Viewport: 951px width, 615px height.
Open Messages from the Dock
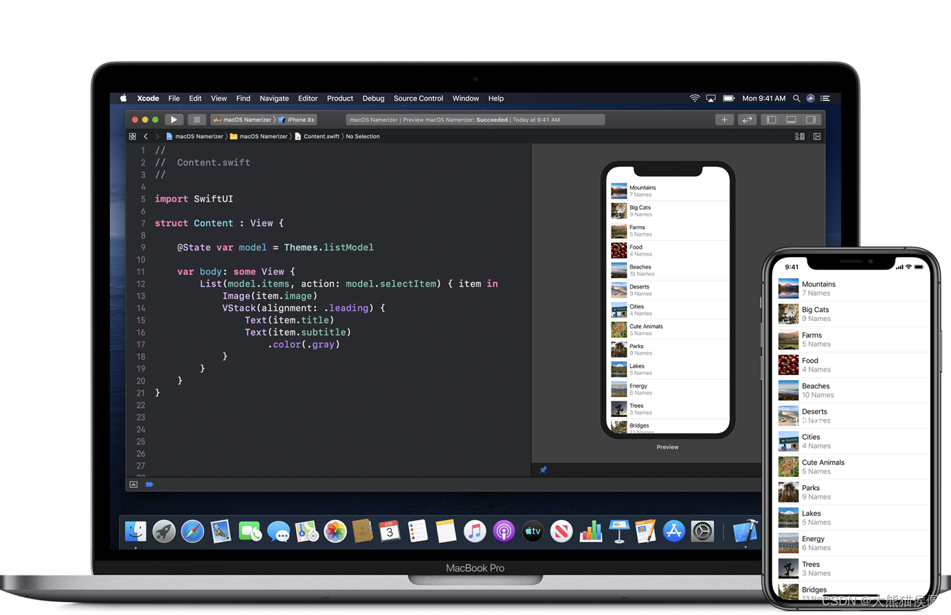278,531
